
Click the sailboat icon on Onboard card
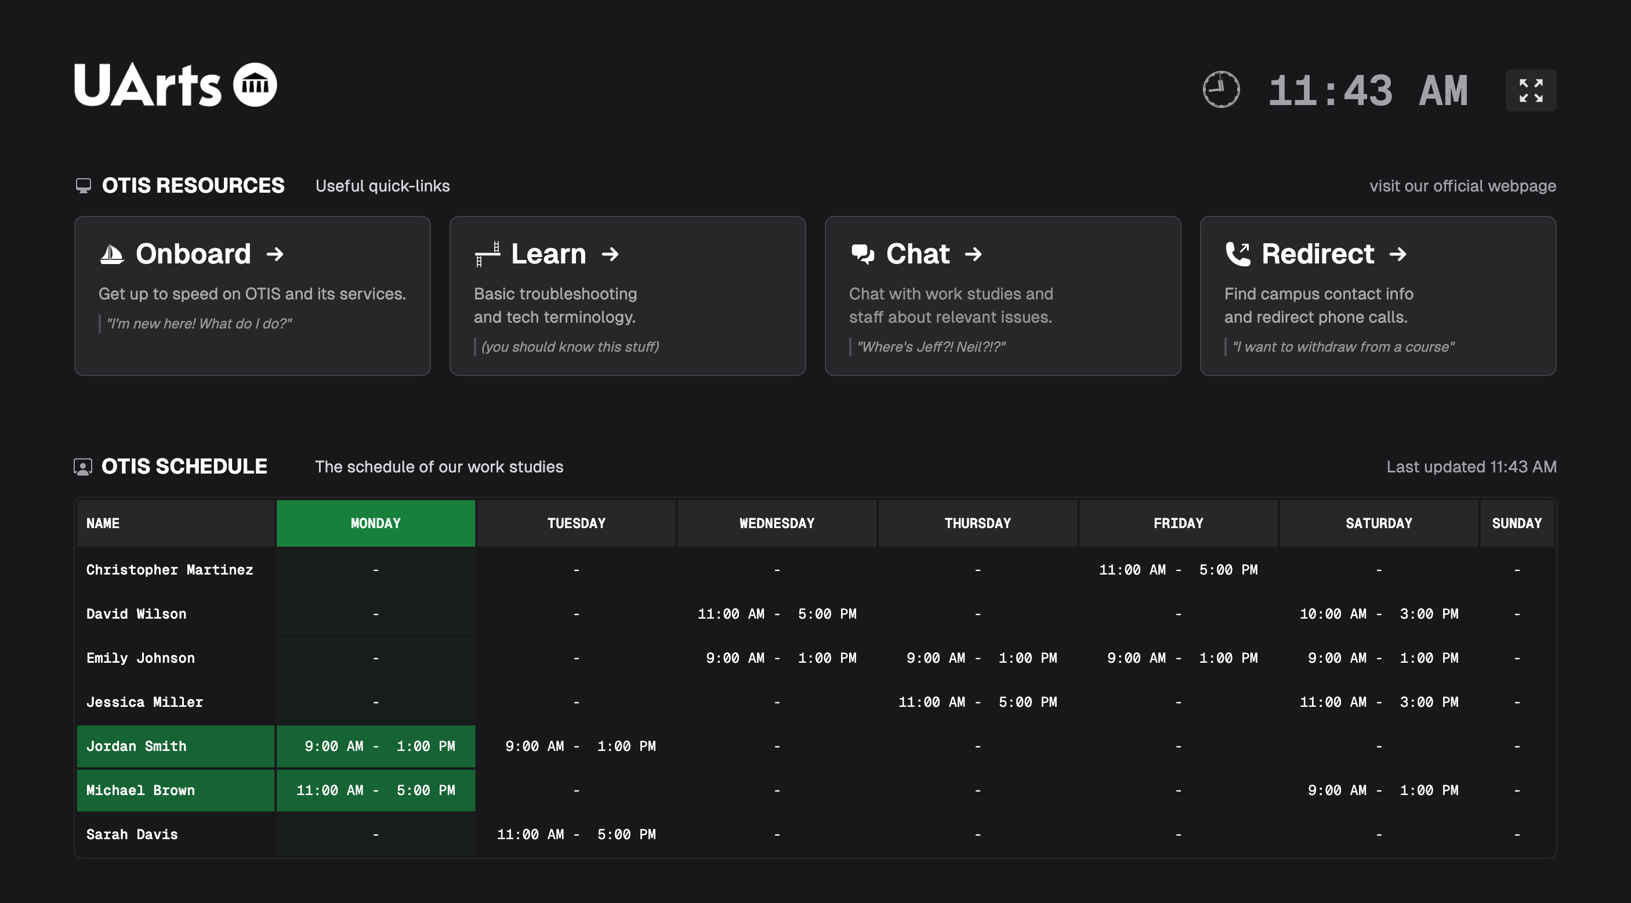pos(112,254)
